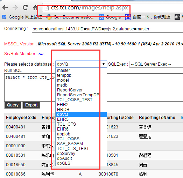
Task: Click the ConnString input field
Action: point(107,29)
